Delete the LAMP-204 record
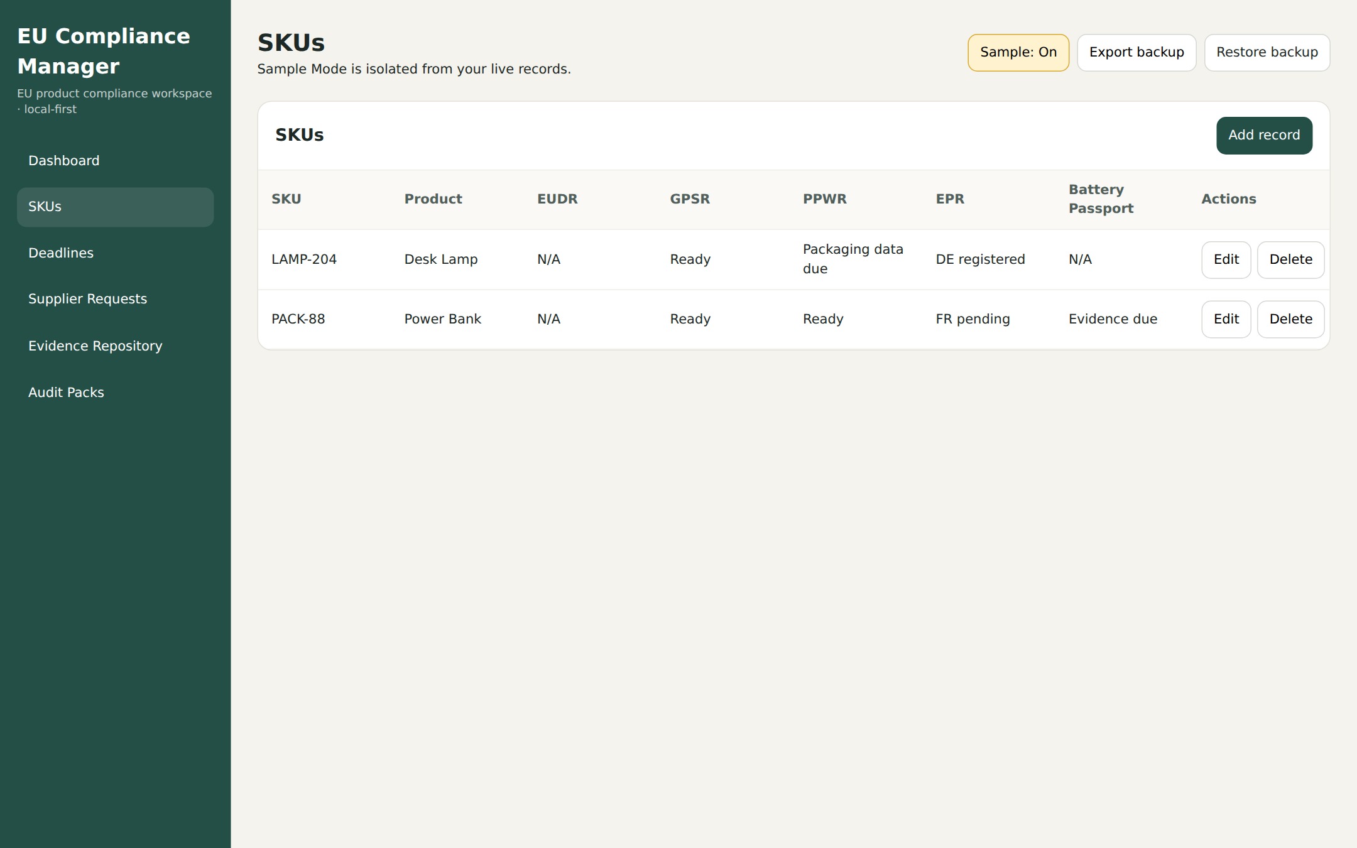This screenshot has width=1357, height=848. 1290,259
